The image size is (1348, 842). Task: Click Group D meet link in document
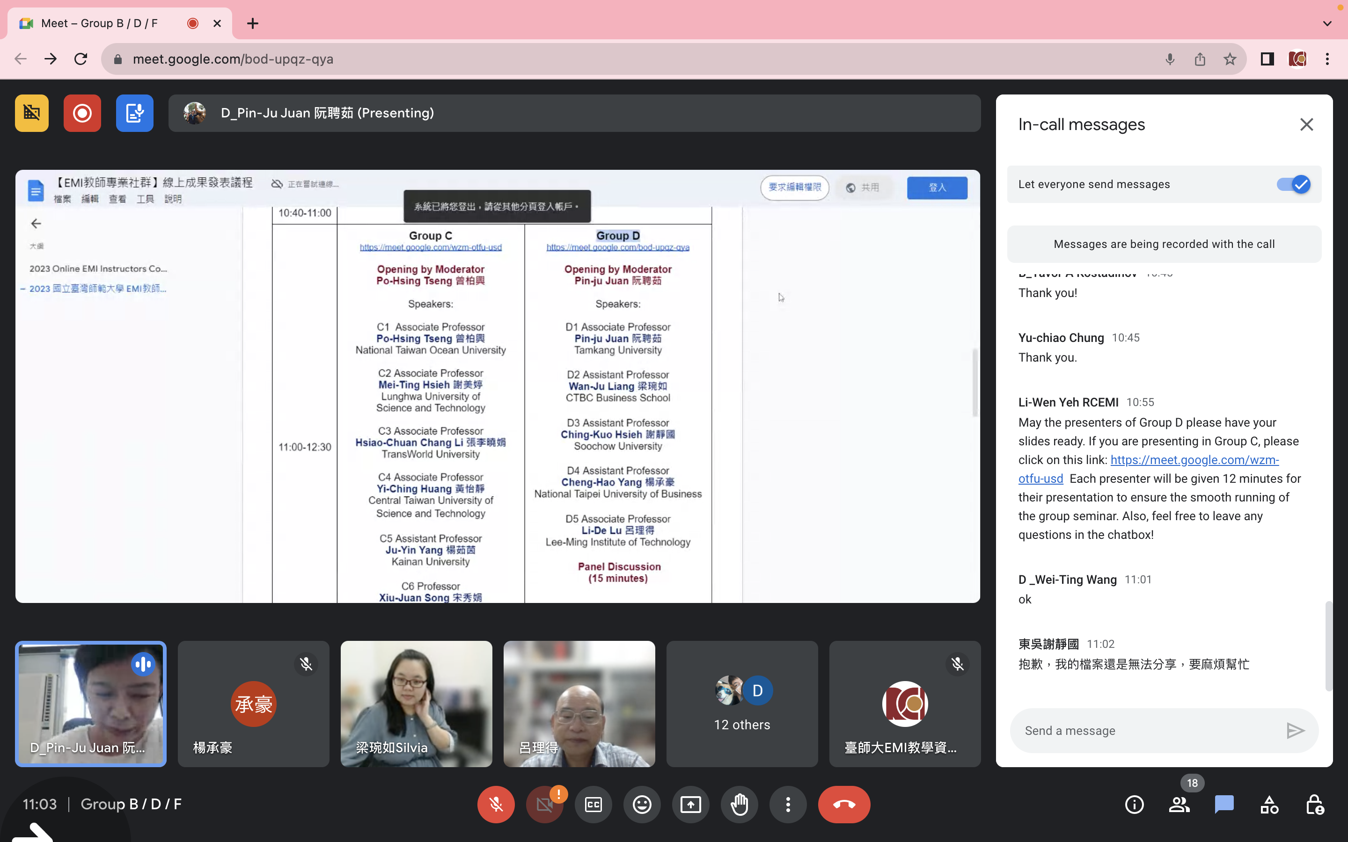pyautogui.click(x=618, y=247)
